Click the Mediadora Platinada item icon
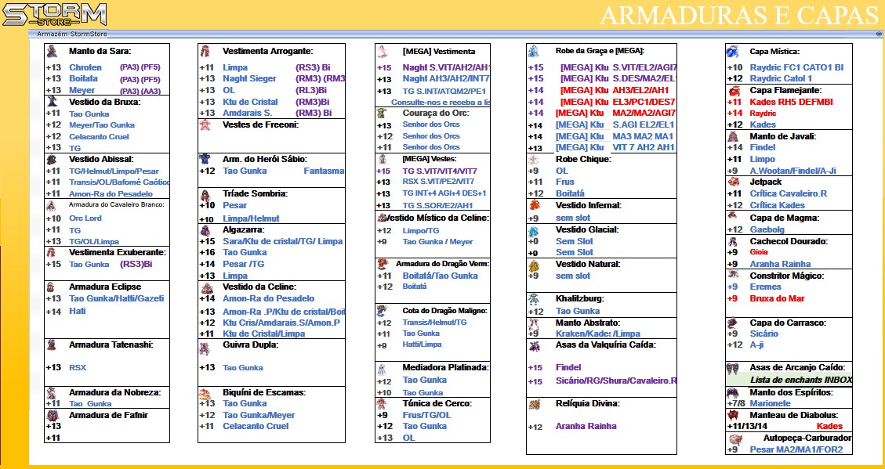Screen dimensions: 885x469 pos(382,369)
